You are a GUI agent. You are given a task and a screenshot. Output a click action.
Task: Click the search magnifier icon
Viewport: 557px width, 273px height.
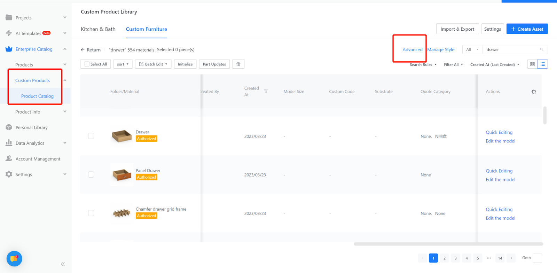click(x=542, y=49)
